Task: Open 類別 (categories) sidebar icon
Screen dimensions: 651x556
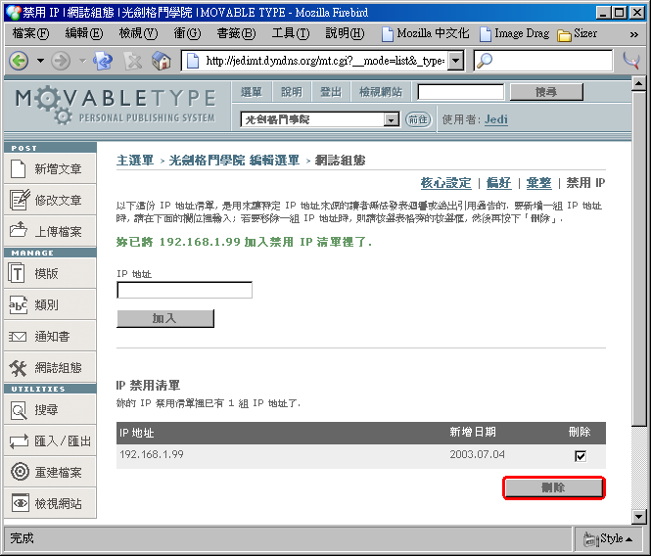Action: [18, 304]
